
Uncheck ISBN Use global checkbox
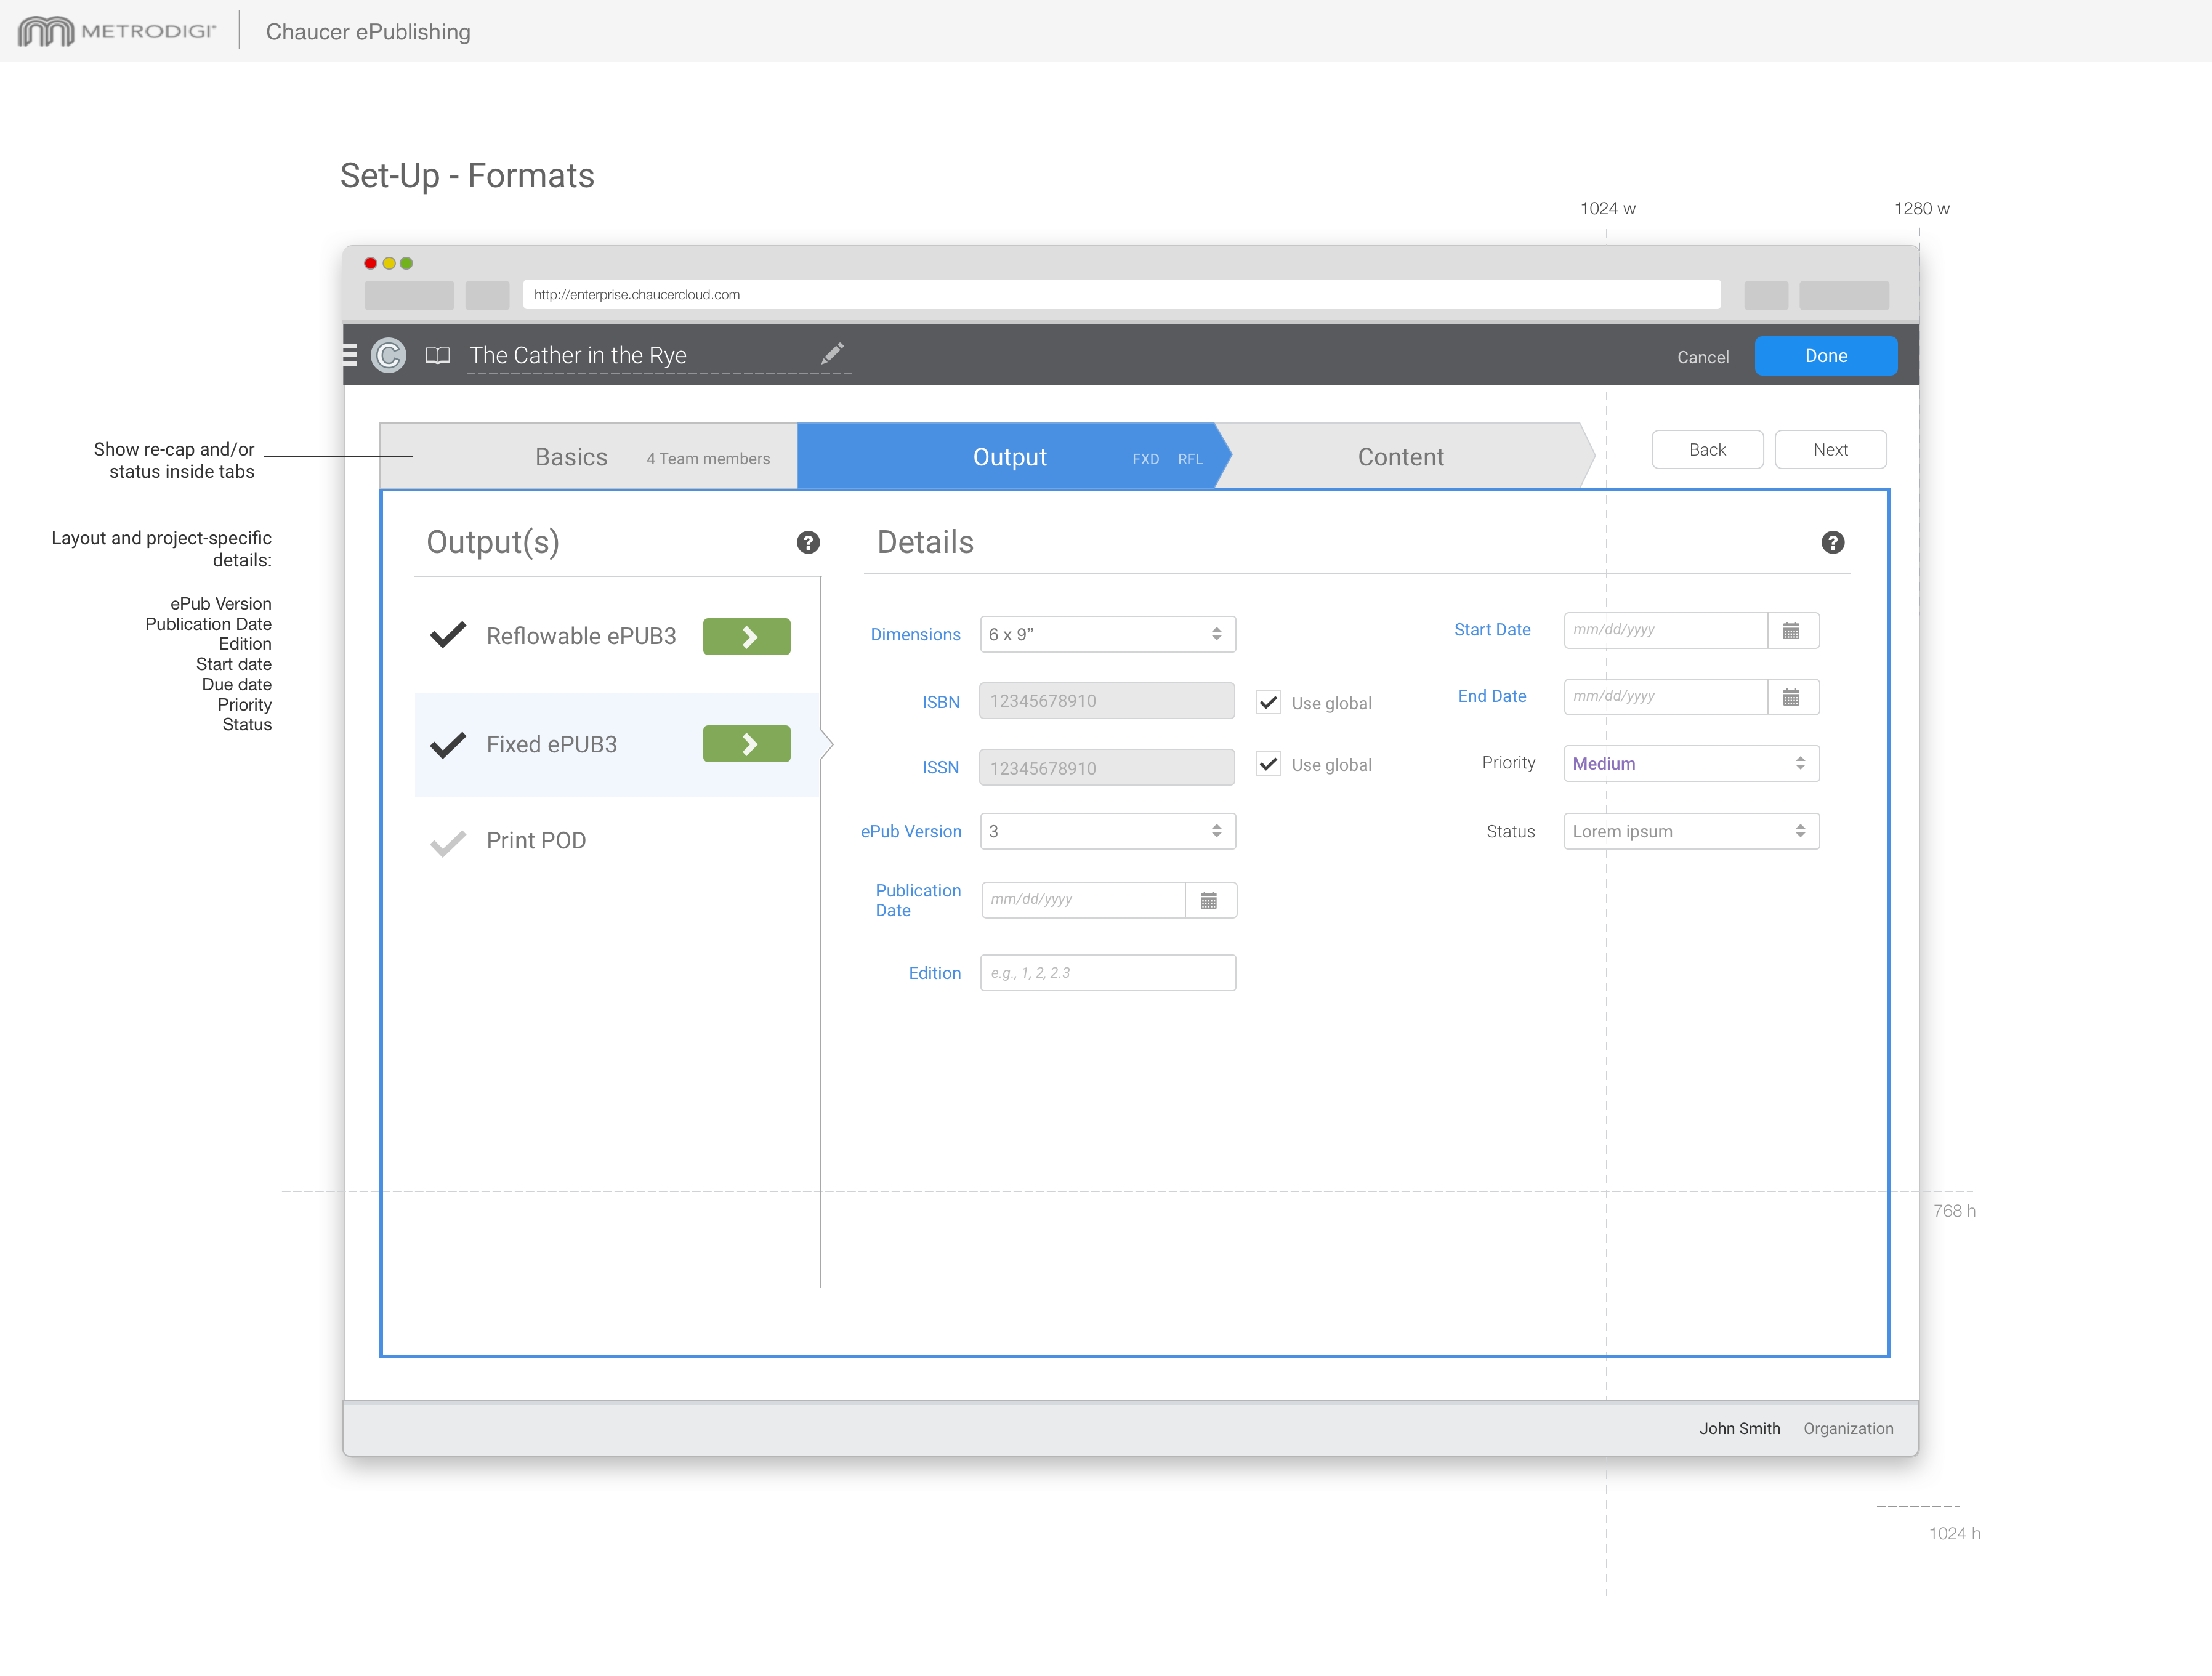coord(1268,702)
